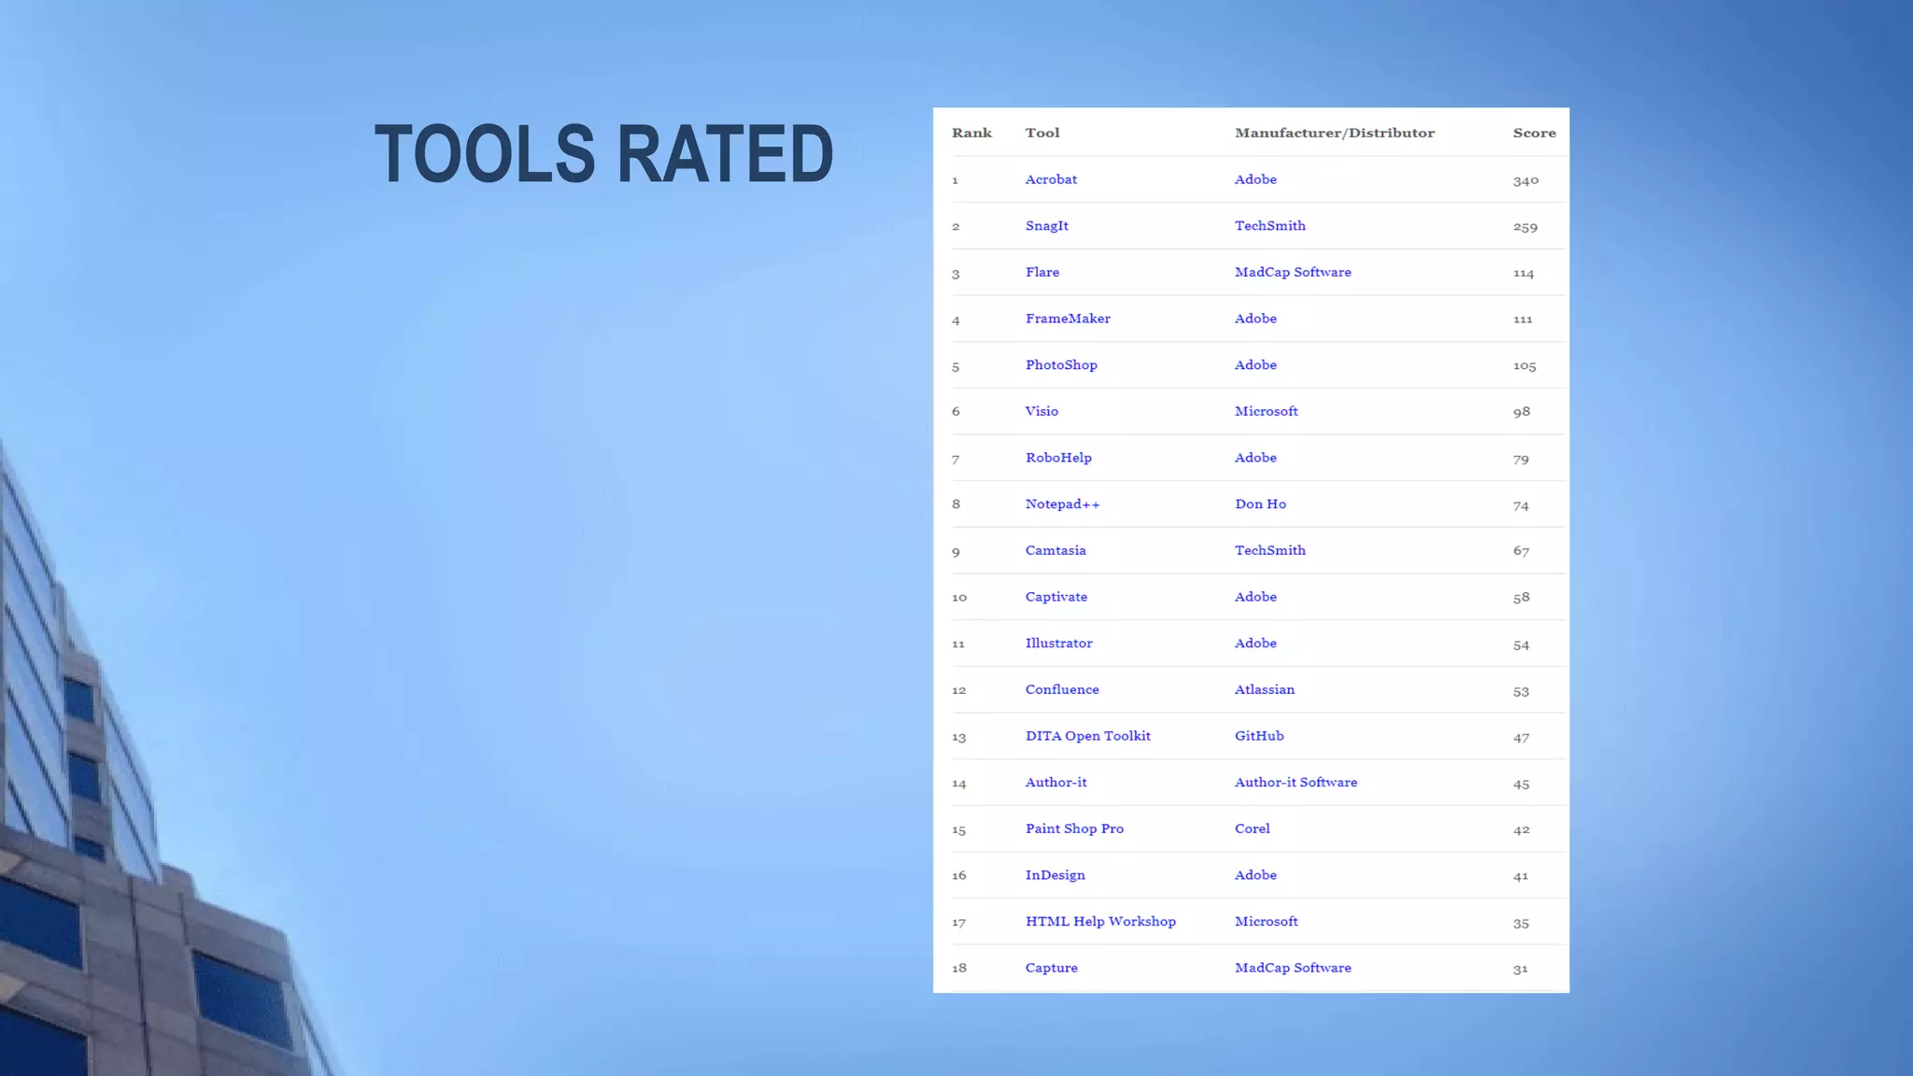This screenshot has height=1076, width=1913.
Task: Open the Camtasia tool link
Action: click(x=1056, y=550)
